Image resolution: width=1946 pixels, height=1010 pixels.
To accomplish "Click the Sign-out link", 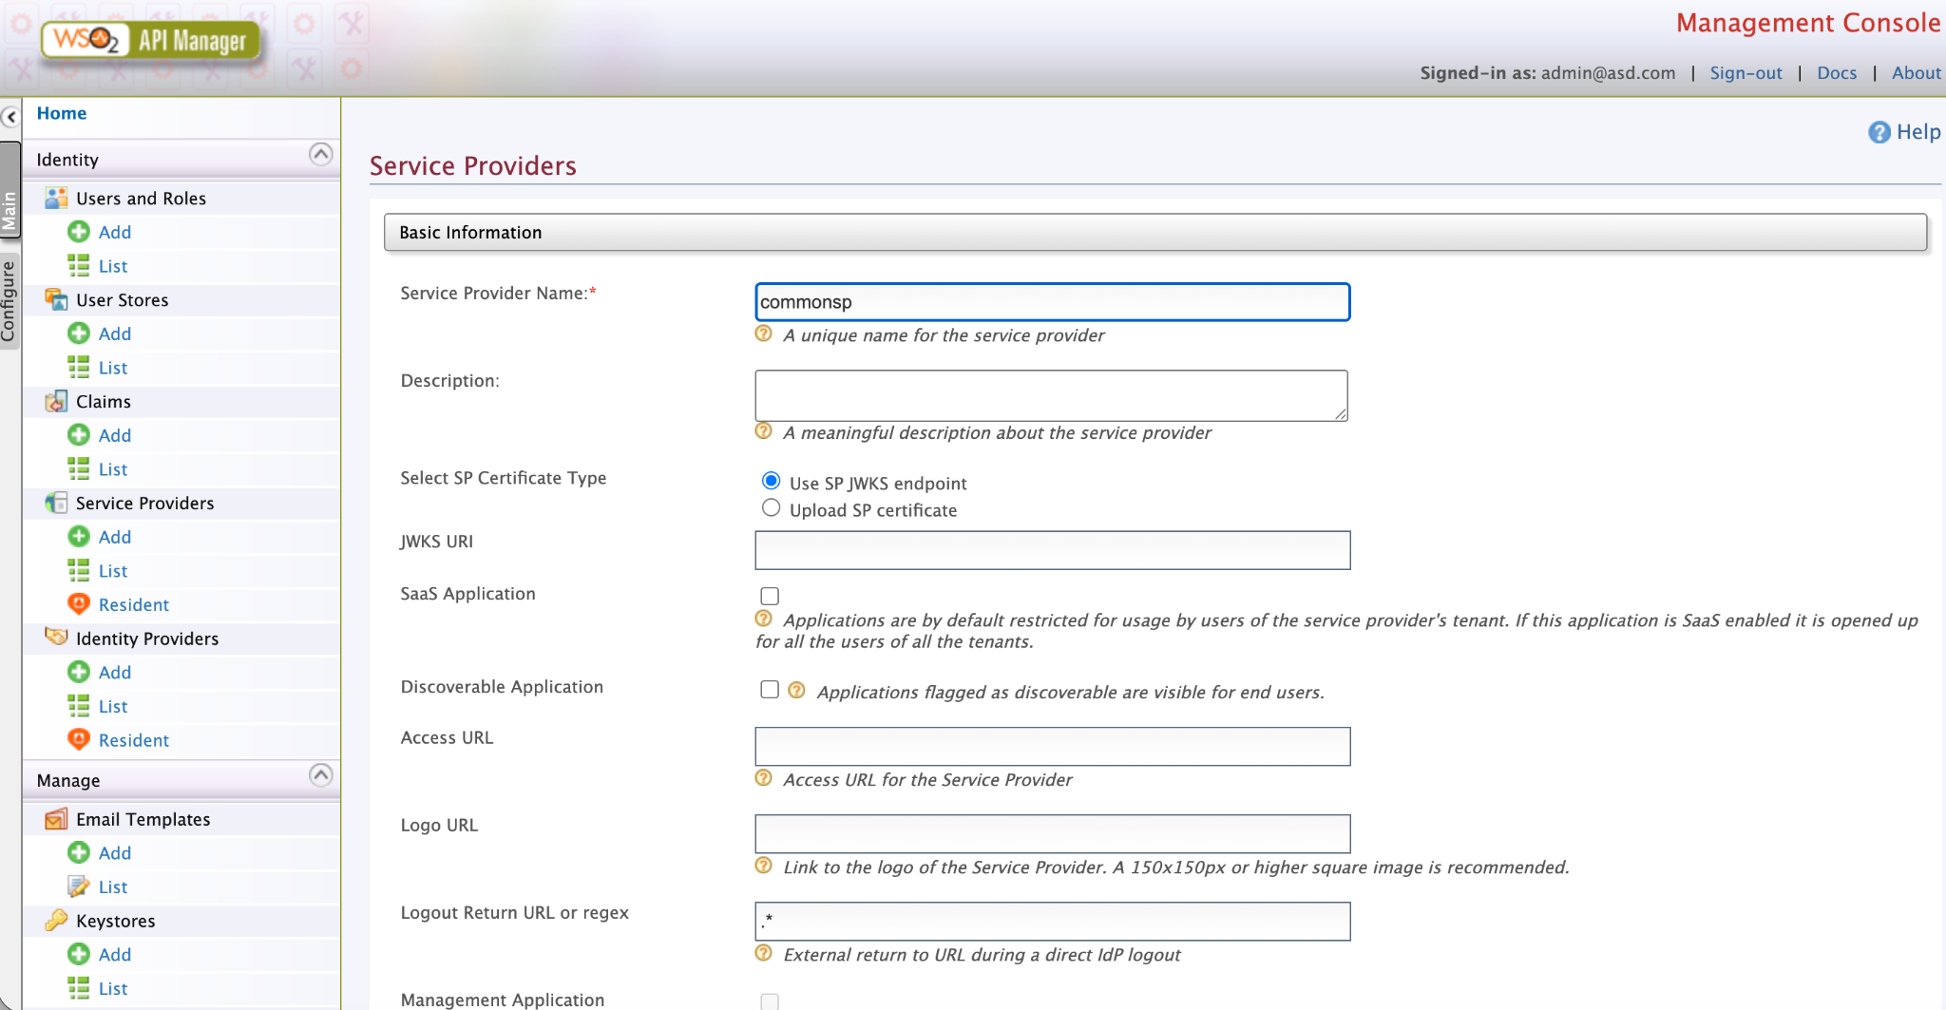I will (x=1746, y=73).
